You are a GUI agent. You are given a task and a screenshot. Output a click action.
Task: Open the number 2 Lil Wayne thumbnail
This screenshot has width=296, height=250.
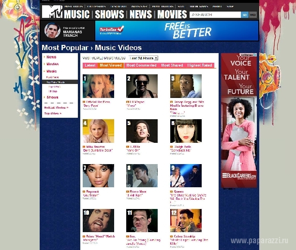[142, 86]
